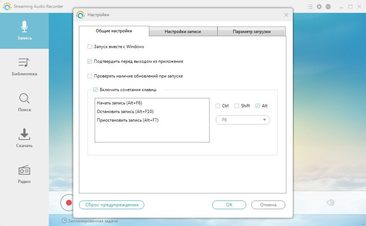Viewport: 366px width, 226px height.
Task: Open the Скачать download section
Action: pos(24,138)
